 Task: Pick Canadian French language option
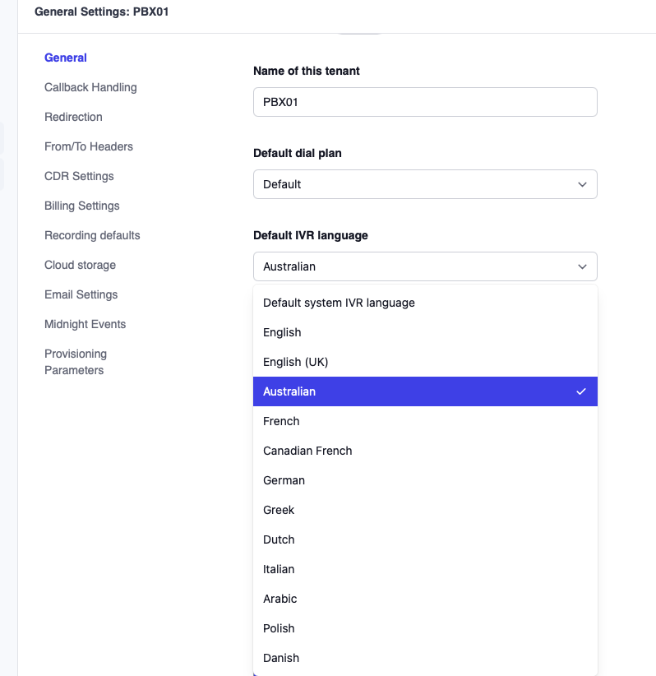click(307, 451)
